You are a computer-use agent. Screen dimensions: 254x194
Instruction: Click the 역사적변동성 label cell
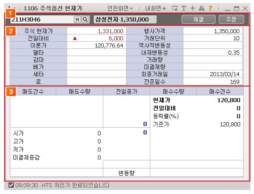[155, 45]
